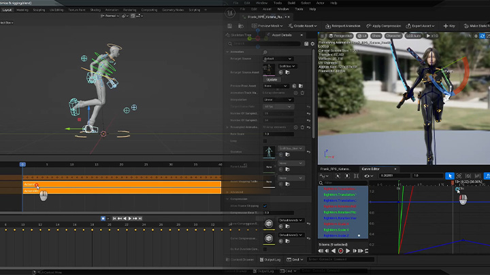Viewport: 490px width, 275px height.
Task: Select the viewport Translate gizmo tool
Action: click(x=476, y=36)
